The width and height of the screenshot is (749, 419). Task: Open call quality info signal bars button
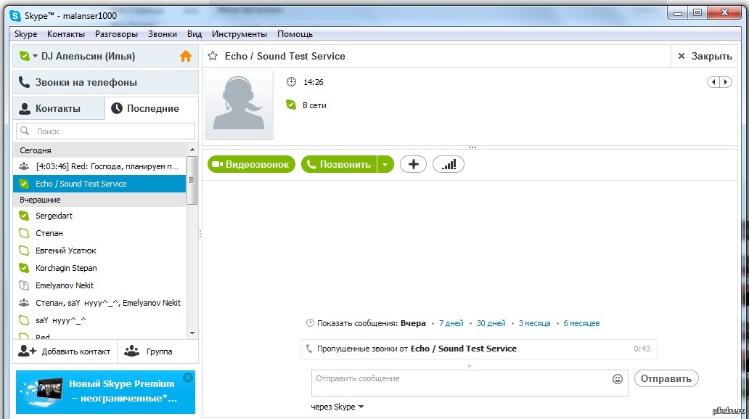[448, 164]
